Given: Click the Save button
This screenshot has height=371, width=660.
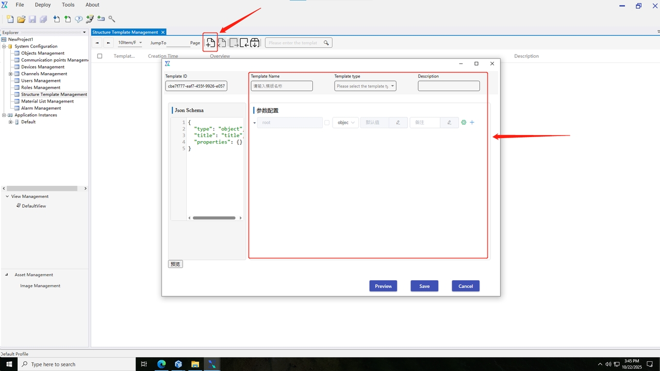Looking at the screenshot, I should [424, 286].
